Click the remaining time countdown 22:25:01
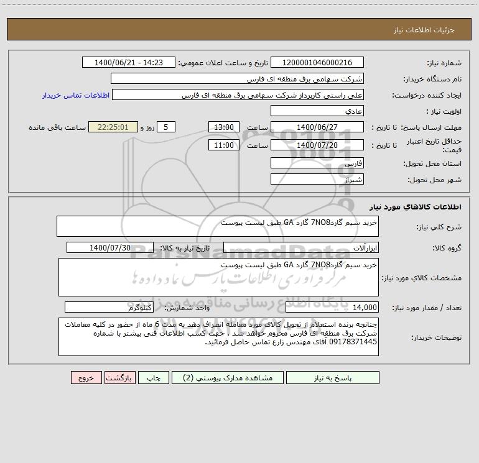 pyautogui.click(x=113, y=127)
